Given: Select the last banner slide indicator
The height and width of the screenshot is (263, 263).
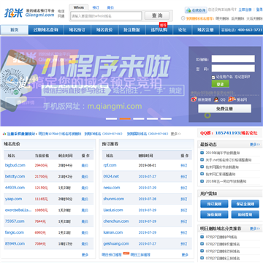Looking at the screenshot, I should pyautogui.click(x=166, y=118).
